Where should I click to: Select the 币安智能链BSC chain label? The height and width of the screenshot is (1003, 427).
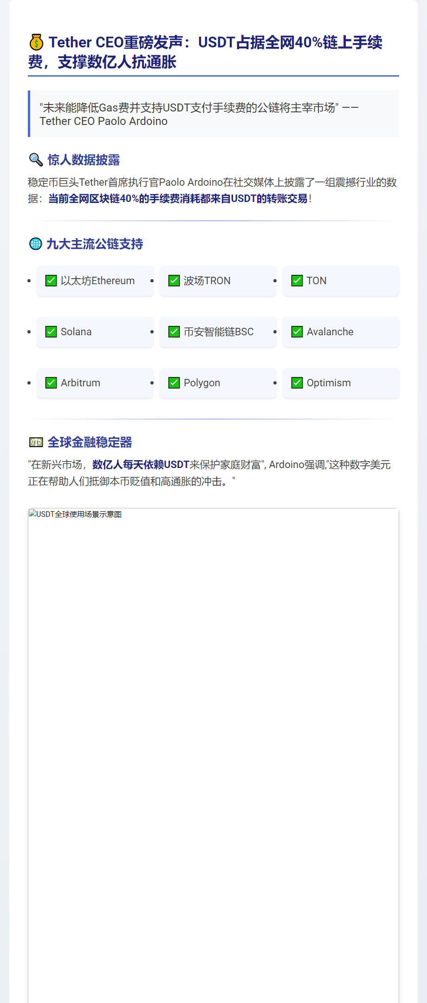coord(219,332)
